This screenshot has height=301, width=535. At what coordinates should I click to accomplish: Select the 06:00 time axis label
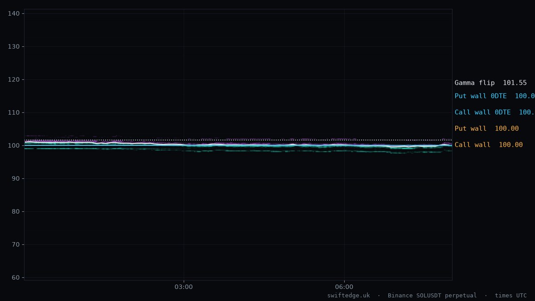tap(344, 287)
